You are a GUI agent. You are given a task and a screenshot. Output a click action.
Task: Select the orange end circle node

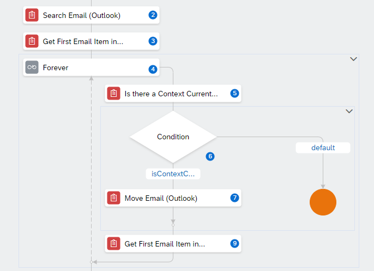pyautogui.click(x=323, y=202)
